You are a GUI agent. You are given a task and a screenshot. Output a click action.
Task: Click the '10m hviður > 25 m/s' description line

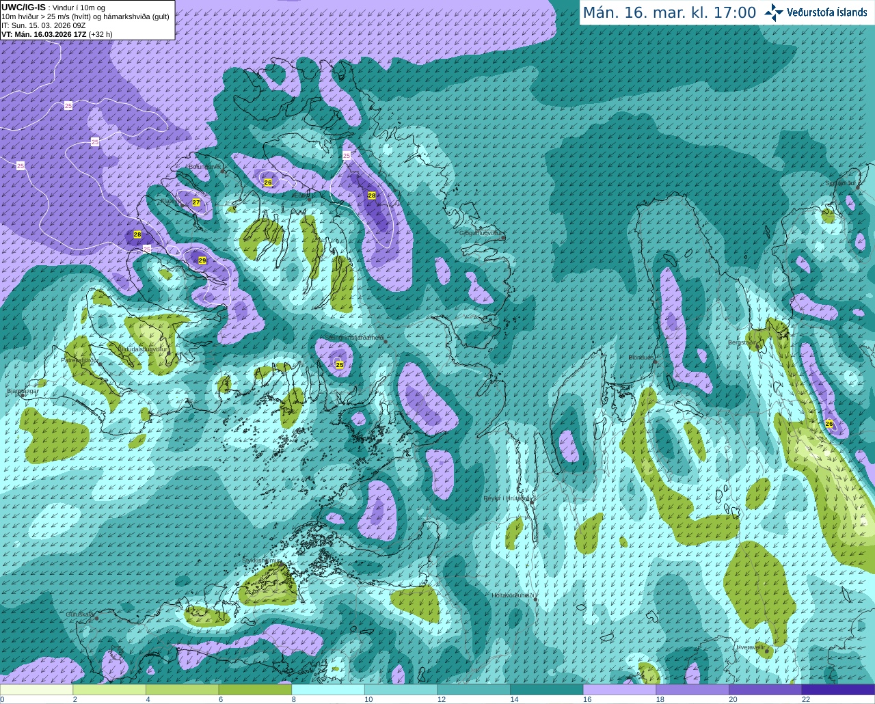pyautogui.click(x=85, y=16)
